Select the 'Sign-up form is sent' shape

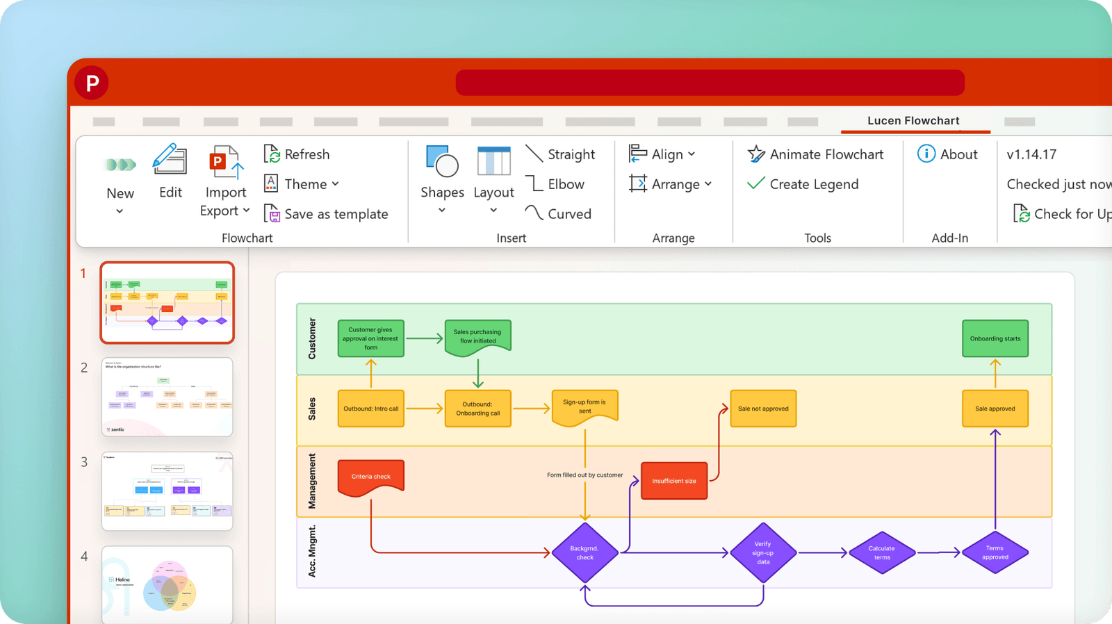(585, 407)
